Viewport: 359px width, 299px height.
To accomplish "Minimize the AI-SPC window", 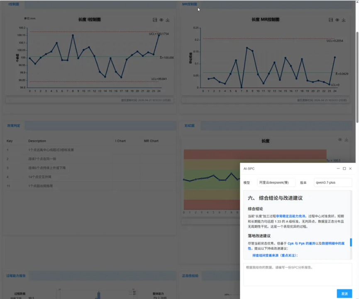I will coord(338,169).
